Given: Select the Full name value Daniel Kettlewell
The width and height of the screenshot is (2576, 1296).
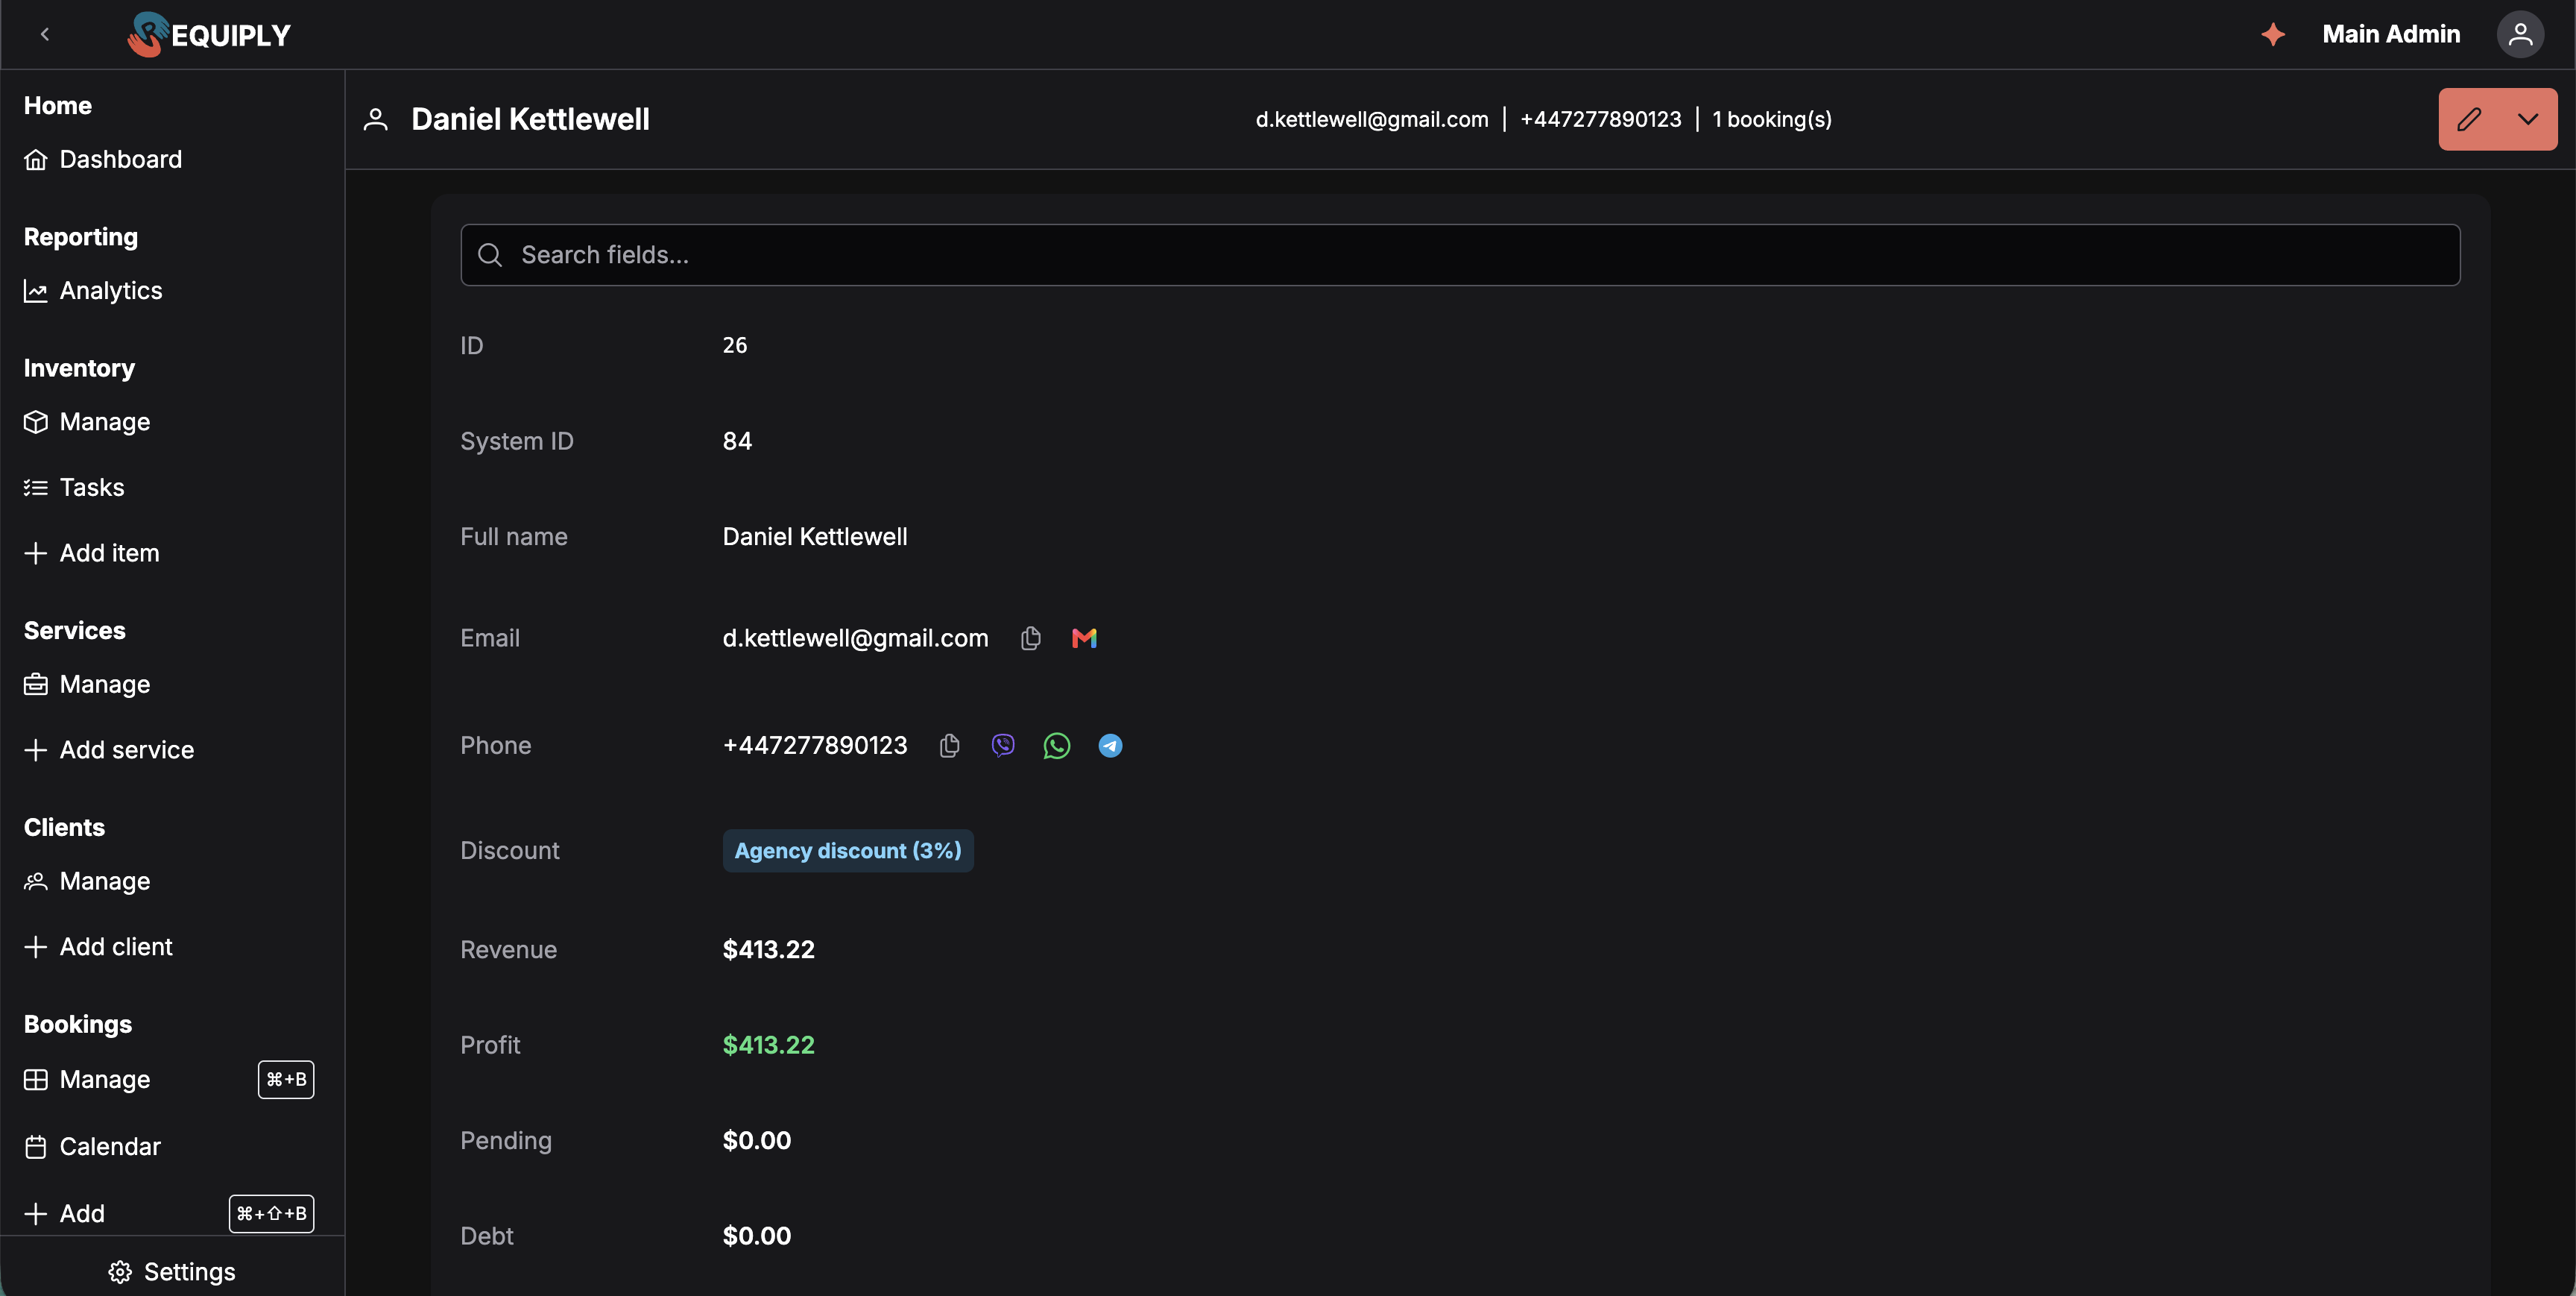Looking at the screenshot, I should [x=815, y=536].
